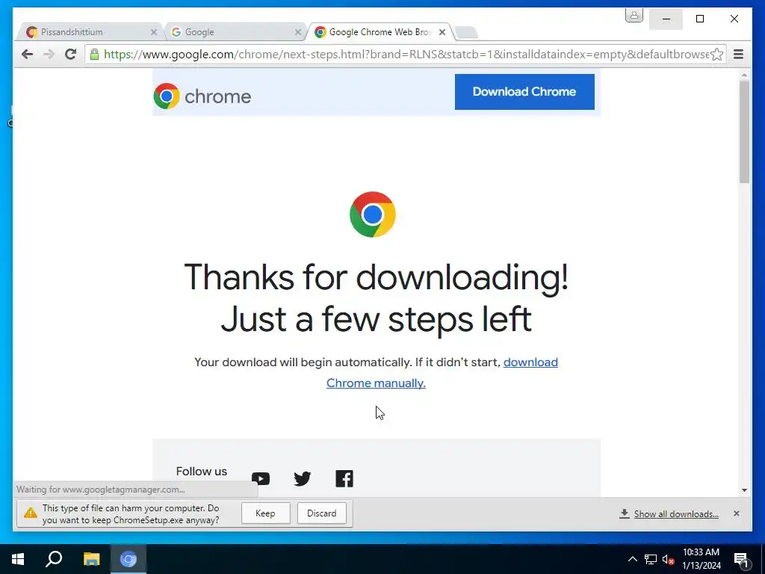765x574 pixels.
Task: Click the Follow us label
Action: [202, 472]
